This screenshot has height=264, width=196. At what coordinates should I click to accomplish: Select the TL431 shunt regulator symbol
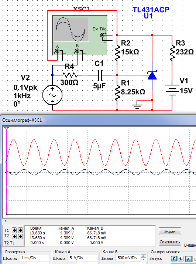click(x=152, y=75)
